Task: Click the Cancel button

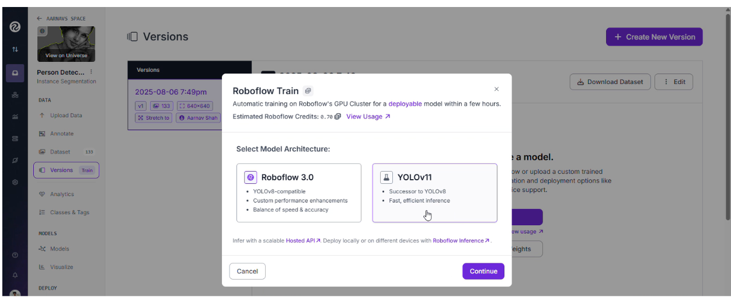Action: tap(248, 271)
